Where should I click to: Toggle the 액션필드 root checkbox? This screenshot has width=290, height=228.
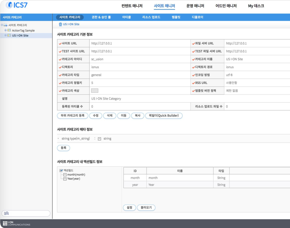coord(61,170)
